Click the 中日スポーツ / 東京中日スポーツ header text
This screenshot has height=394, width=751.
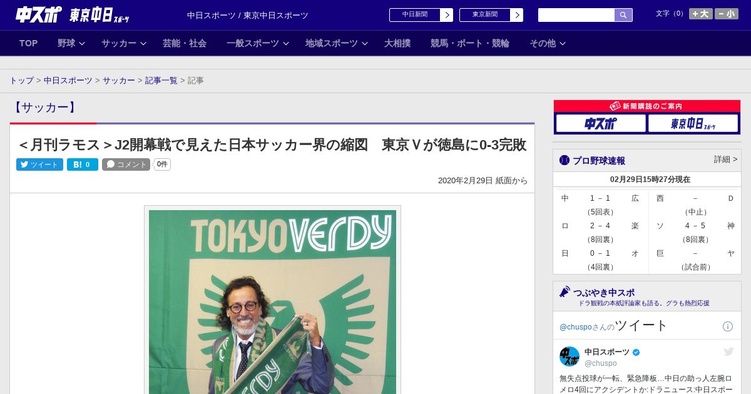(248, 15)
